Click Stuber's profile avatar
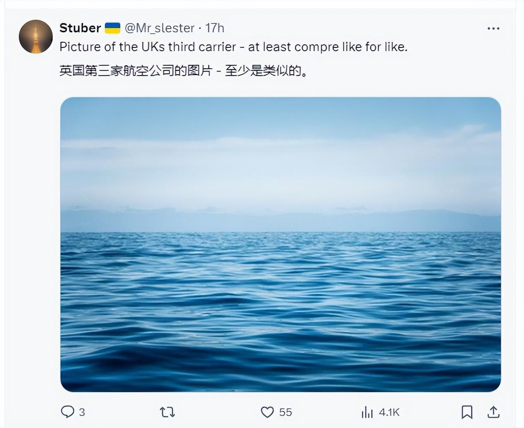The width and height of the screenshot is (524, 428). coord(35,37)
